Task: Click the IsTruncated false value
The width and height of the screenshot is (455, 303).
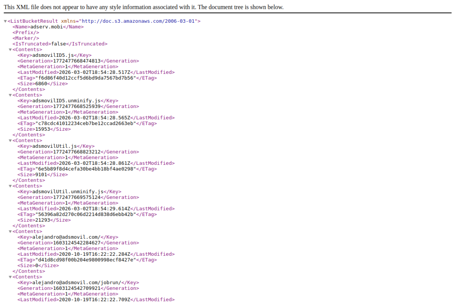Action: point(59,44)
